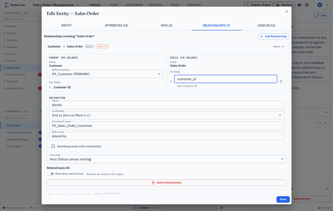Click the You only sharing indicator
Screen dimensions: 333x211
point(324,208)
